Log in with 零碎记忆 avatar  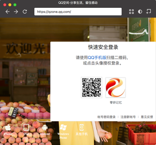pyautogui.click(x=116, y=88)
